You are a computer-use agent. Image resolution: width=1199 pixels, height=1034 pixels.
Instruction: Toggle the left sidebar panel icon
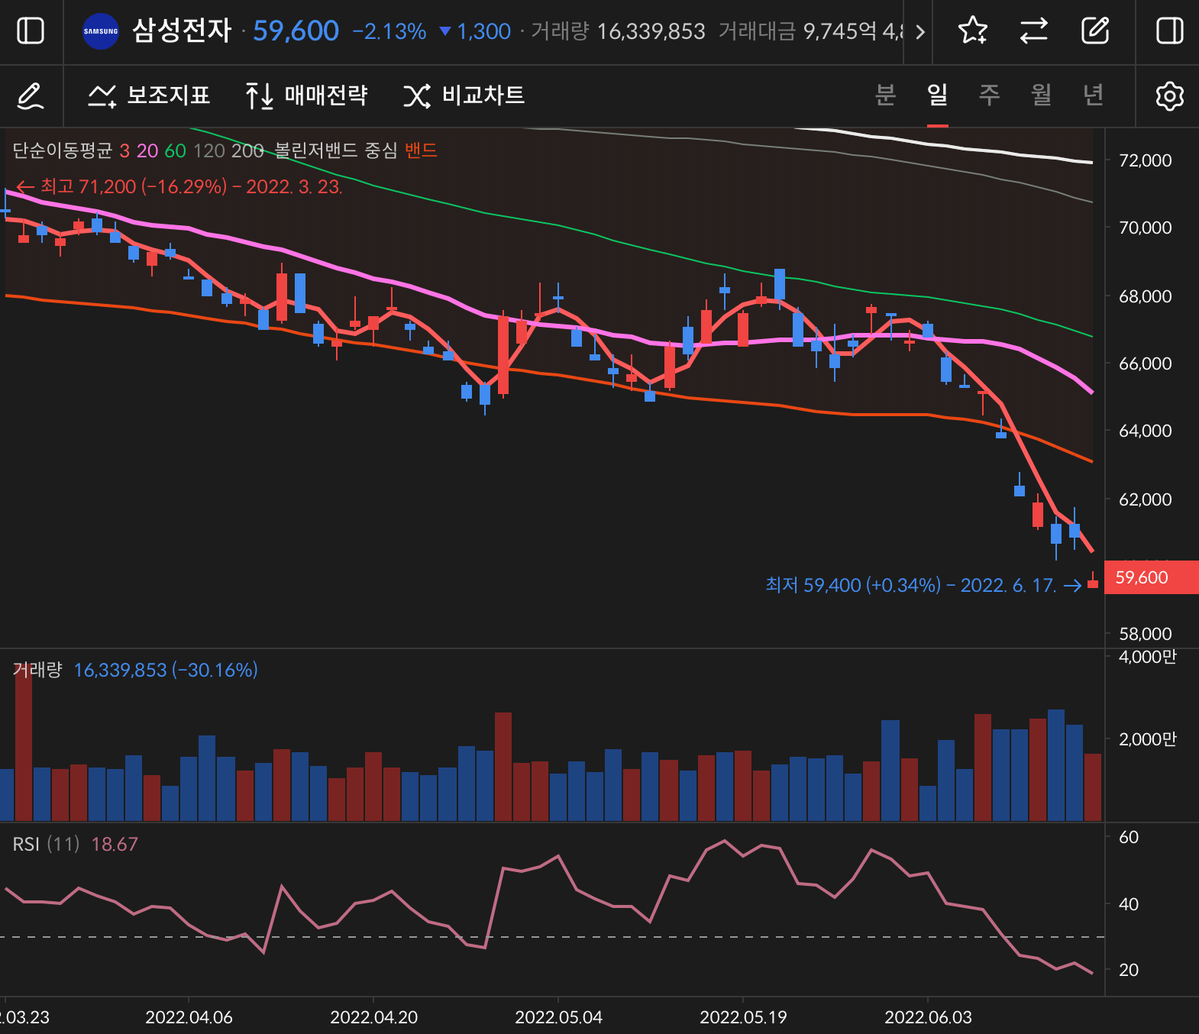31,31
